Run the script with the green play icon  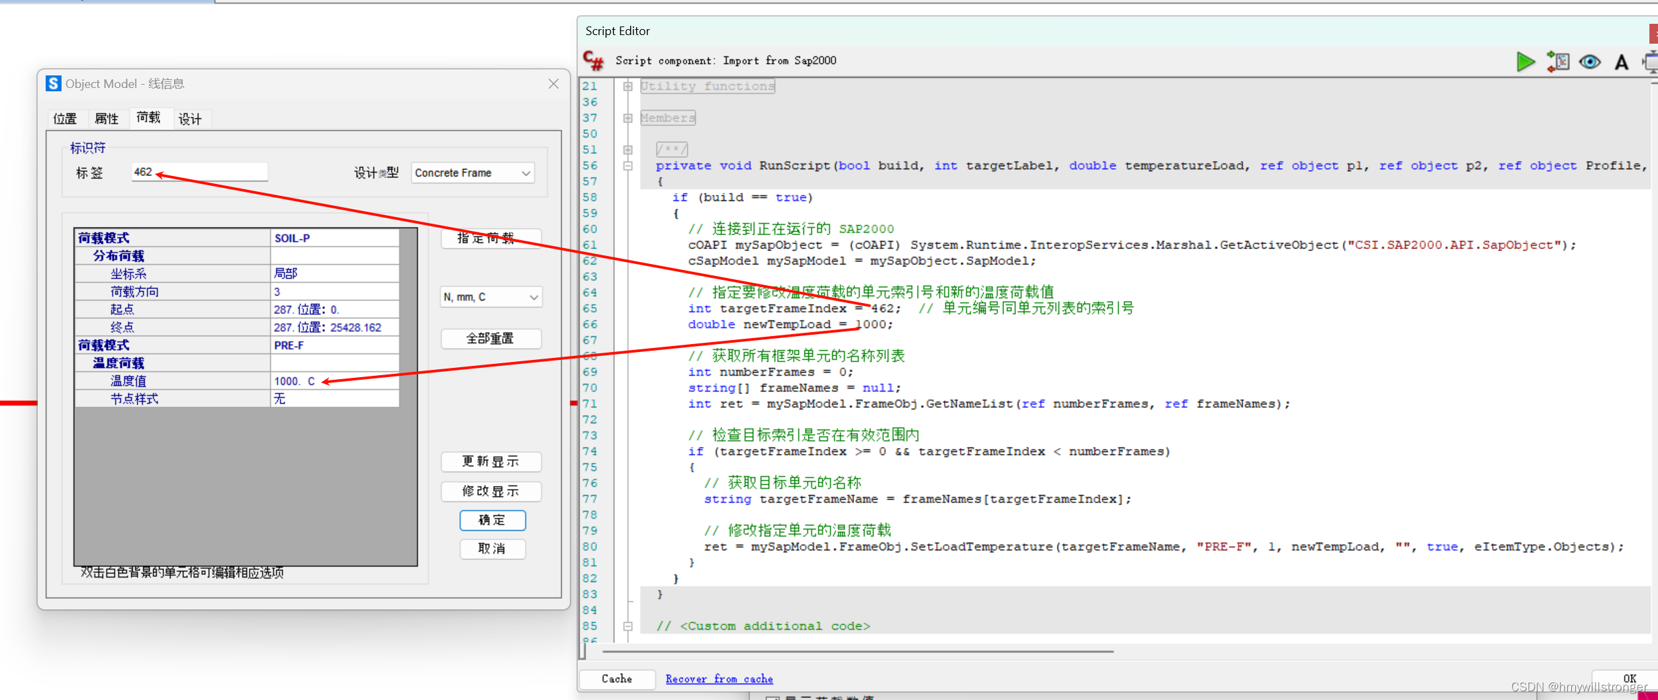click(x=1525, y=61)
